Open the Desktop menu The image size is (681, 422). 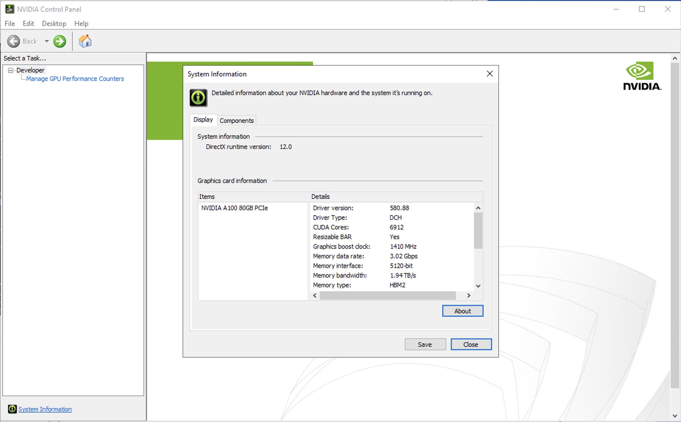[54, 24]
